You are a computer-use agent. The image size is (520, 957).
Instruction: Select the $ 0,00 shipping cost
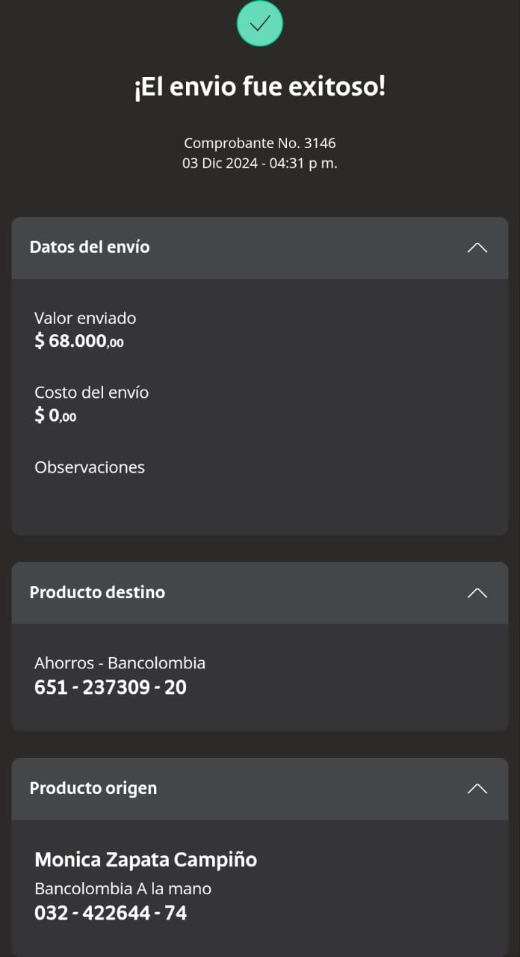tap(55, 416)
